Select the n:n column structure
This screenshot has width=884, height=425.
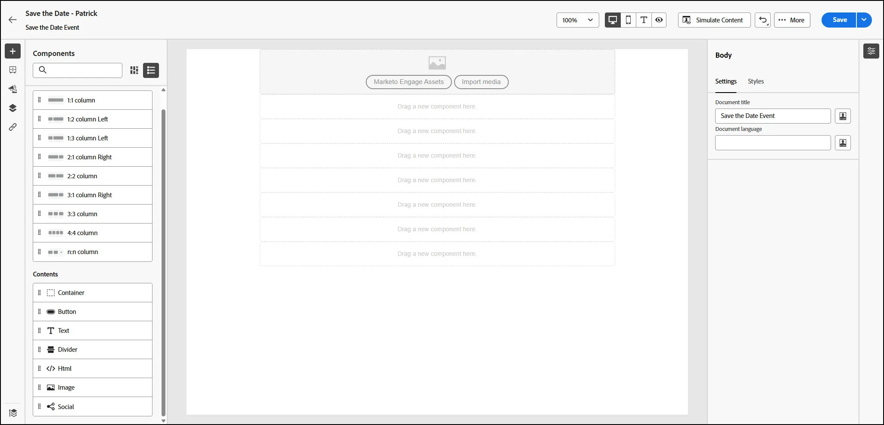click(93, 252)
